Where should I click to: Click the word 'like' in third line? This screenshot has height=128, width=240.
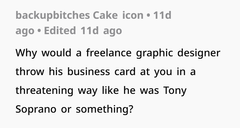110,90
